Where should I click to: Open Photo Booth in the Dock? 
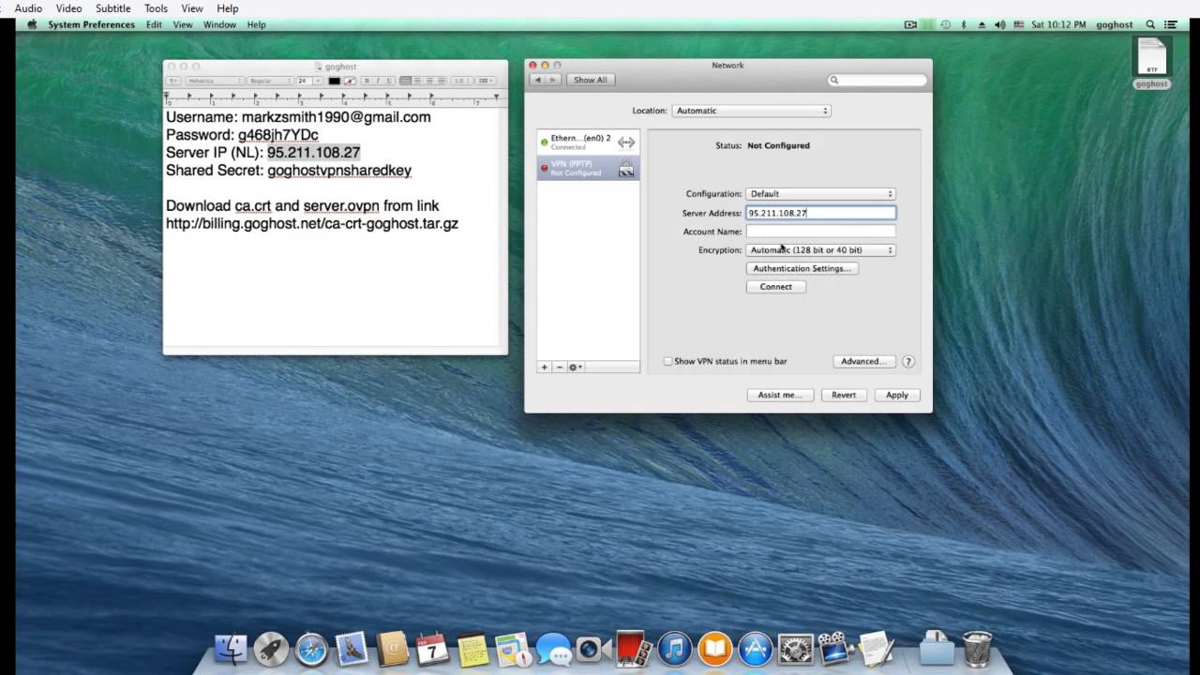pos(632,648)
